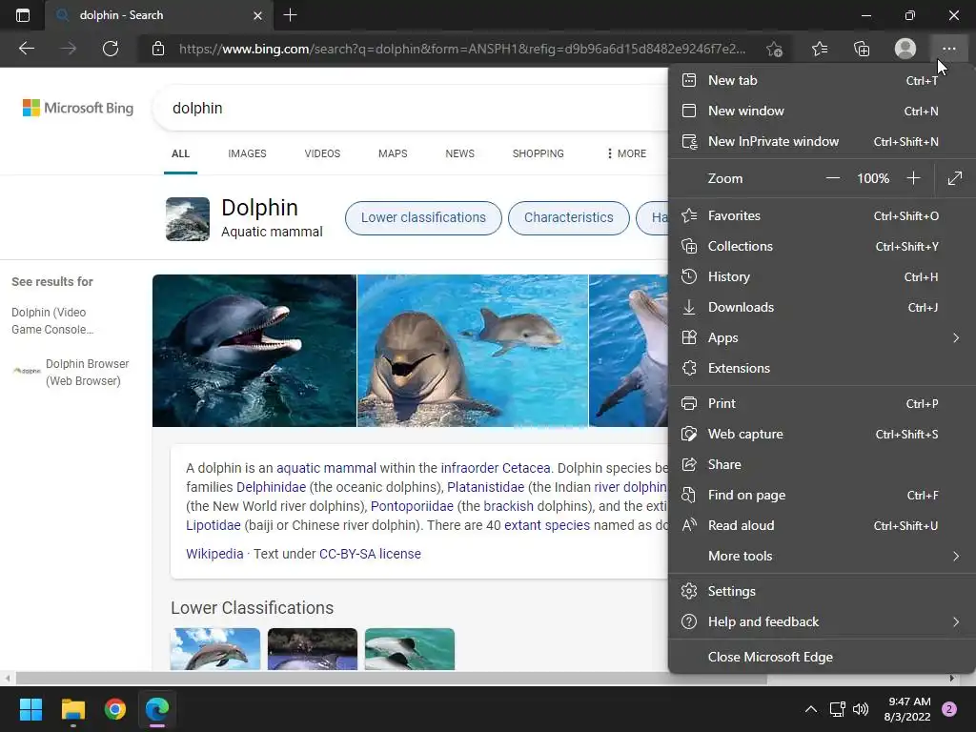Switch to the VIDEOS tab
The image size is (976, 732).
[x=322, y=153]
